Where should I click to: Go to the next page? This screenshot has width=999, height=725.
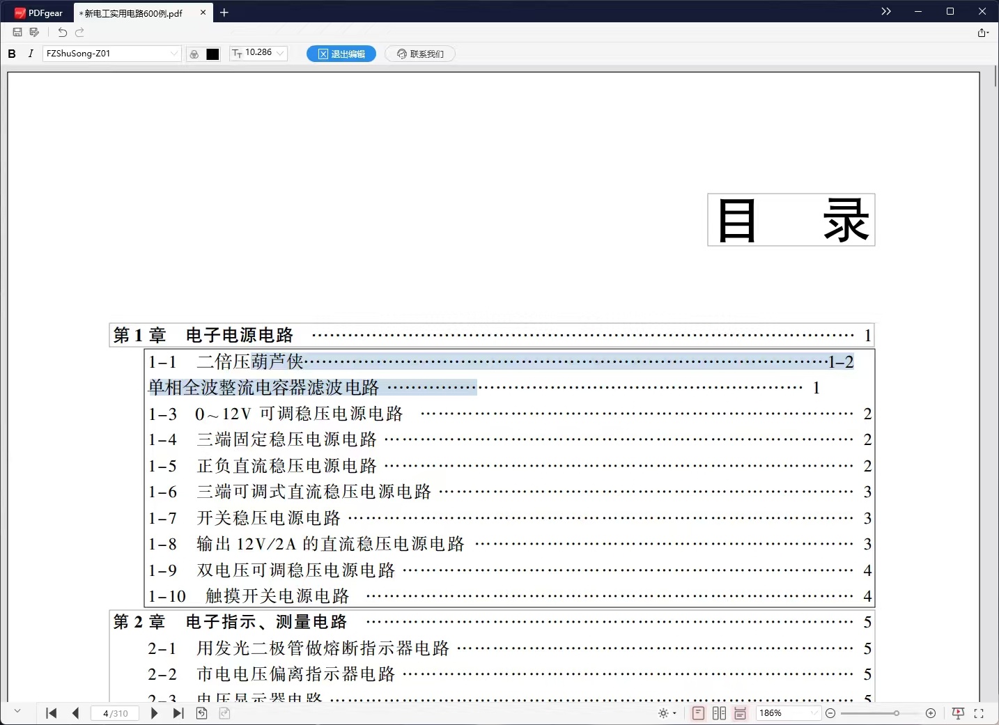click(x=154, y=713)
